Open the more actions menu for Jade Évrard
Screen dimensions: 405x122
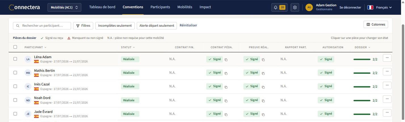pos(387,113)
